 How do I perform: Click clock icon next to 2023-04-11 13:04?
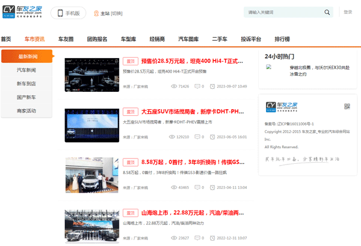(212, 187)
